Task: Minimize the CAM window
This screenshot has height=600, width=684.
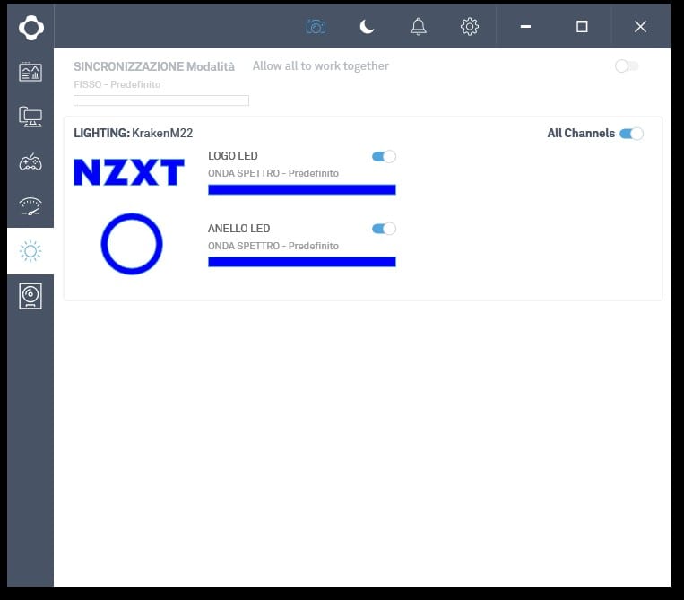Action: point(525,27)
